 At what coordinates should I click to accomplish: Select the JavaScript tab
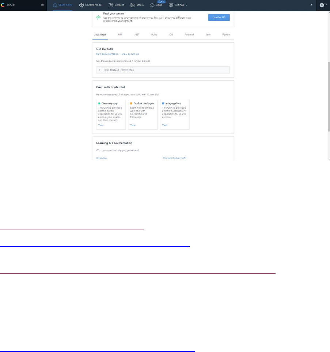pyautogui.click(x=100, y=35)
